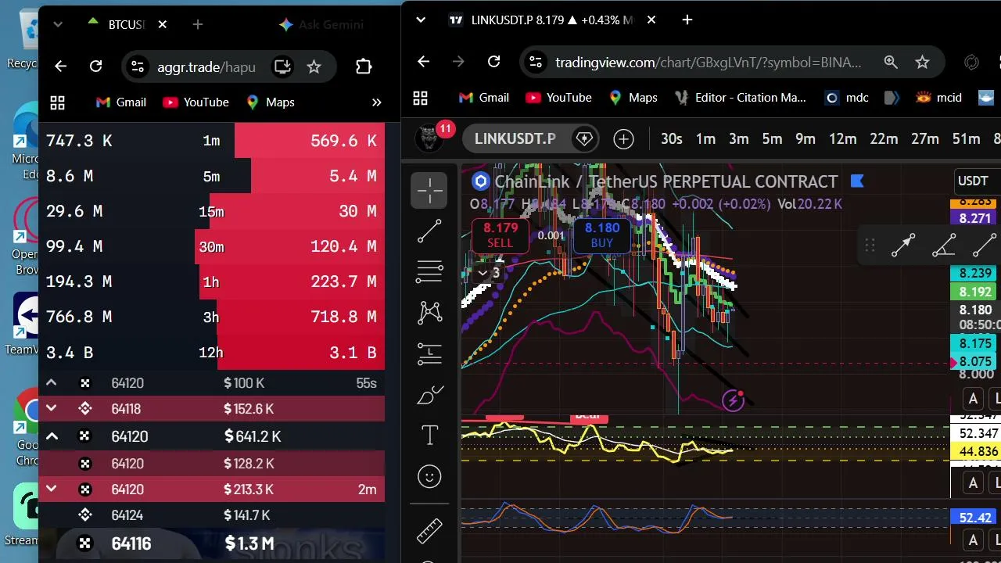Viewport: 1001px width, 563px height.
Task: Show hidden bookmarks in aggr.trade window
Action: (376, 102)
